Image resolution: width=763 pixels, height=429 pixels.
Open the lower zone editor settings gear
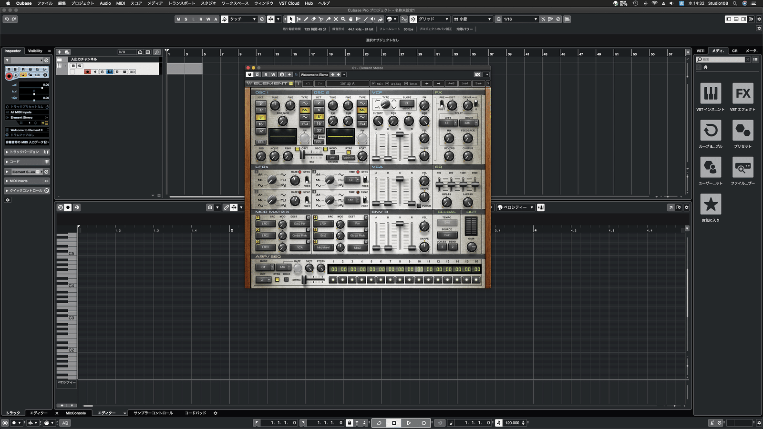click(x=687, y=207)
